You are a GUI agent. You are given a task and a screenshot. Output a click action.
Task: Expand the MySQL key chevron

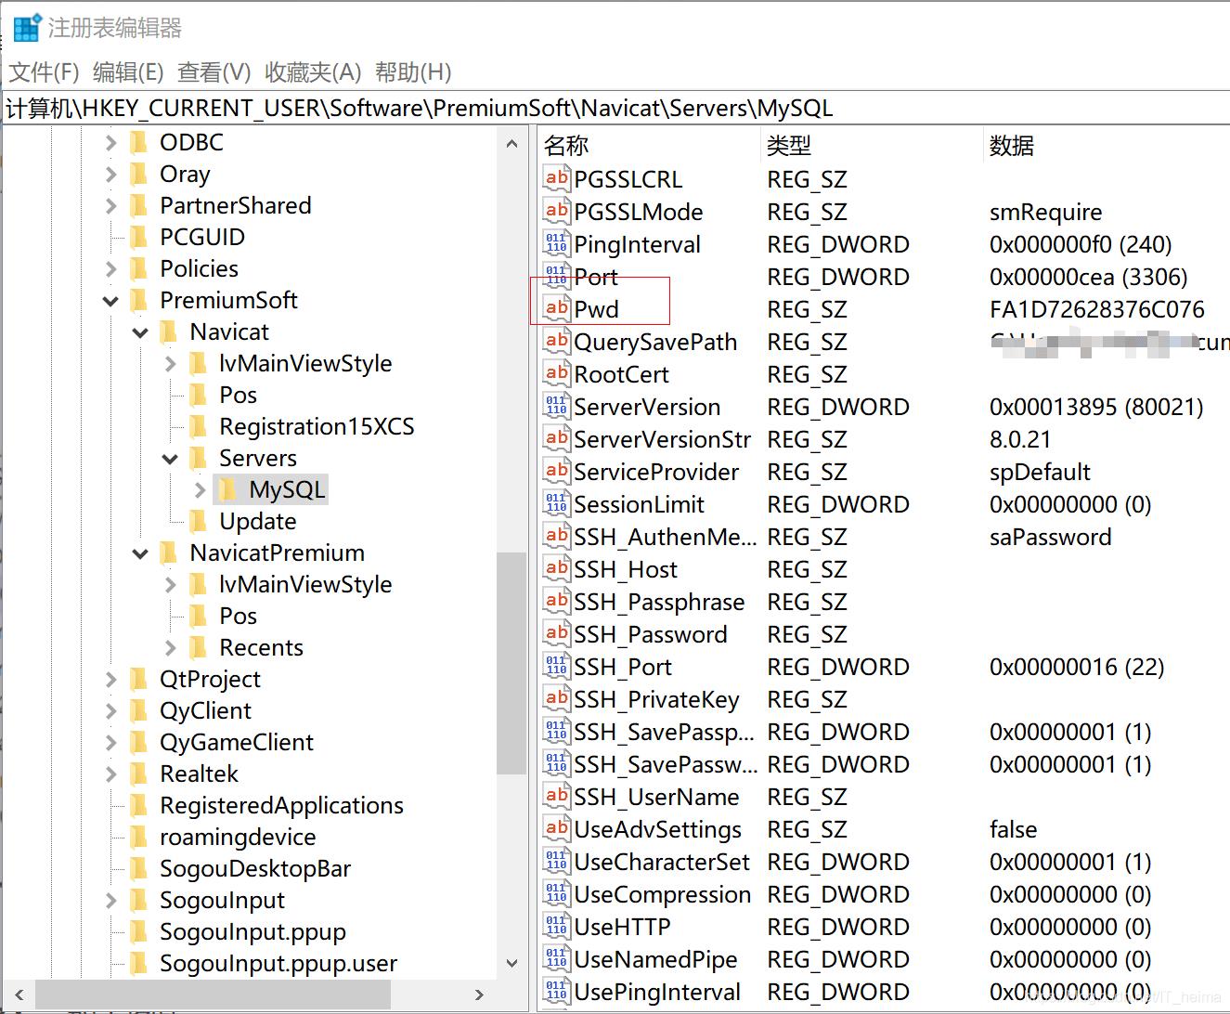coord(200,489)
